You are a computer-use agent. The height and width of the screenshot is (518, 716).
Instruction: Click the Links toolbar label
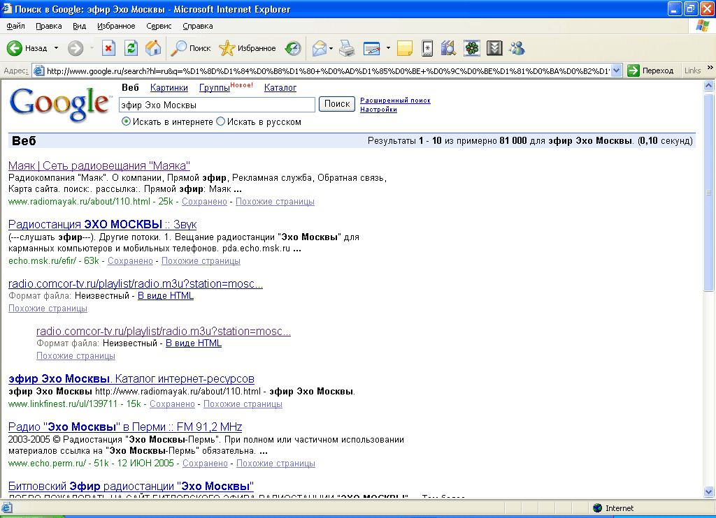point(692,71)
